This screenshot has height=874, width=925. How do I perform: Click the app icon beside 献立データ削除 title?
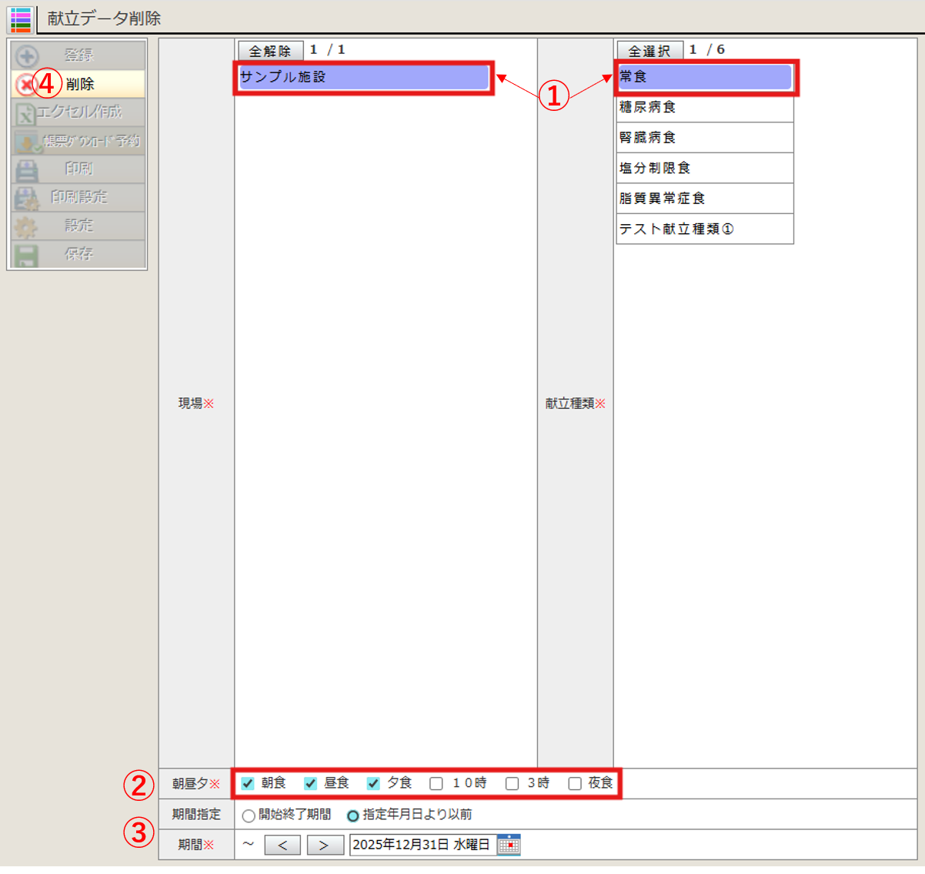(21, 18)
